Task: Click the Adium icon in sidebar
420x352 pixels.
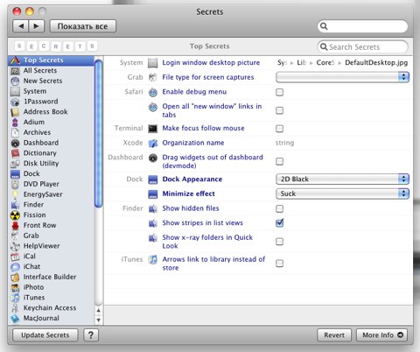Action: [15, 123]
